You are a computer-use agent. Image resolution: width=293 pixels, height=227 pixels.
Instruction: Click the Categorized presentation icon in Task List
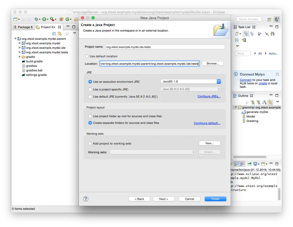tap(246, 34)
